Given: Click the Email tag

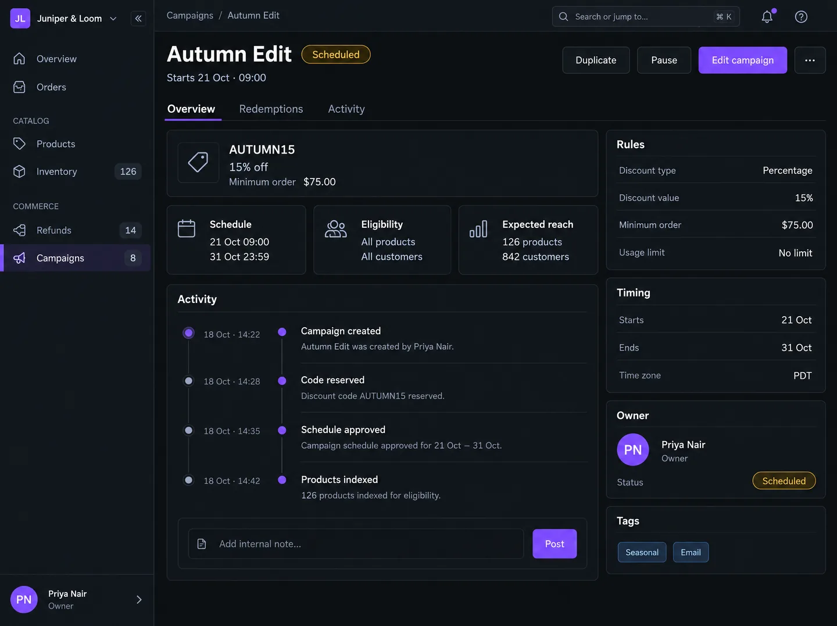Looking at the screenshot, I should point(691,553).
